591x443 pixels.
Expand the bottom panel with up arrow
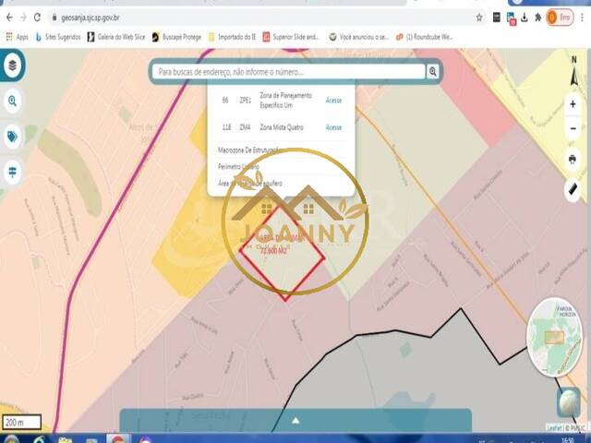click(295, 421)
